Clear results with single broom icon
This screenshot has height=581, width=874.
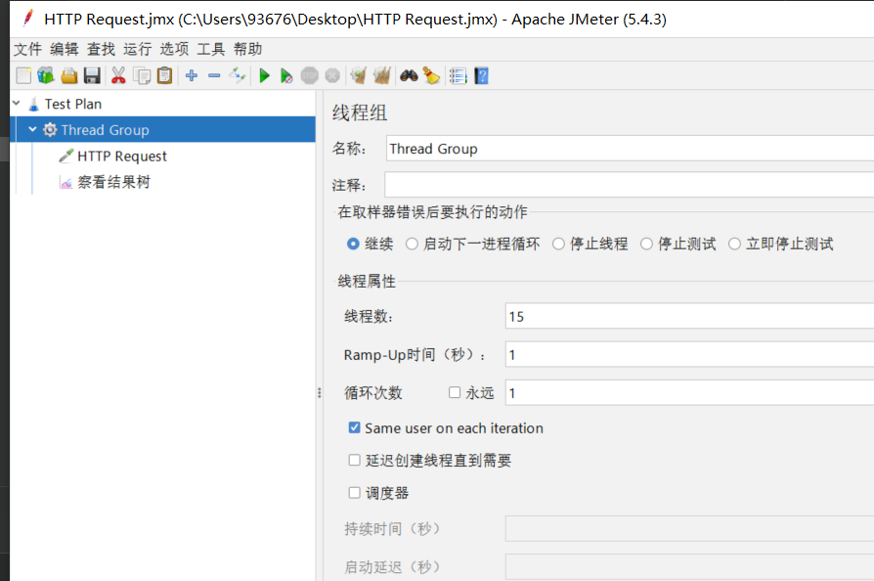pyautogui.click(x=359, y=75)
